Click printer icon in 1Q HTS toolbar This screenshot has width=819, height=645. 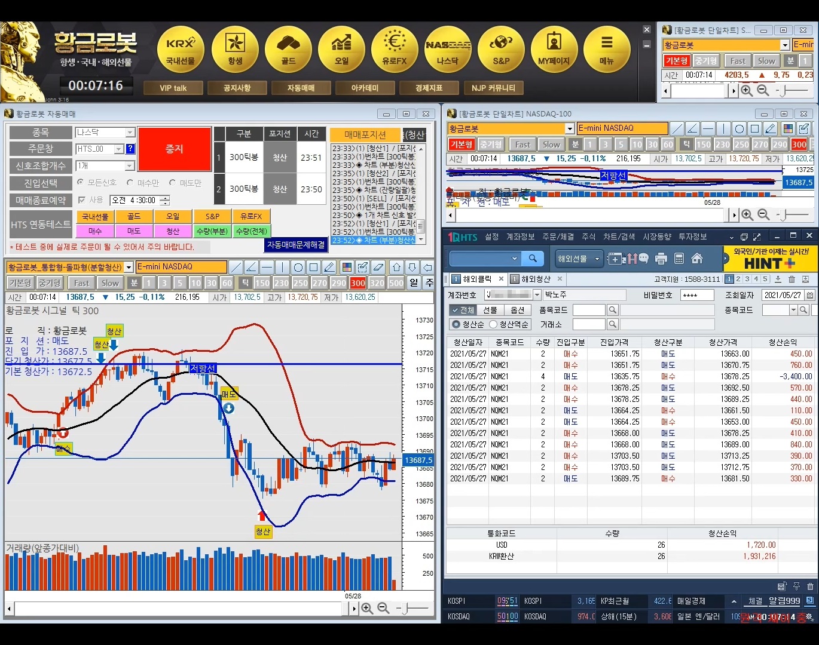(661, 259)
